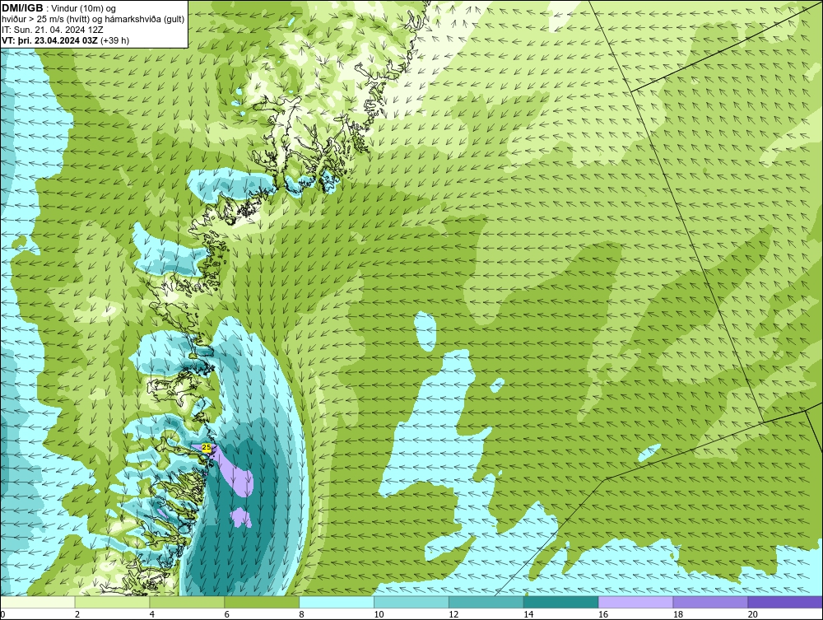Click the 16-18 m/s legend color swatch
This screenshot has width=823, height=620.
pyautogui.click(x=635, y=602)
